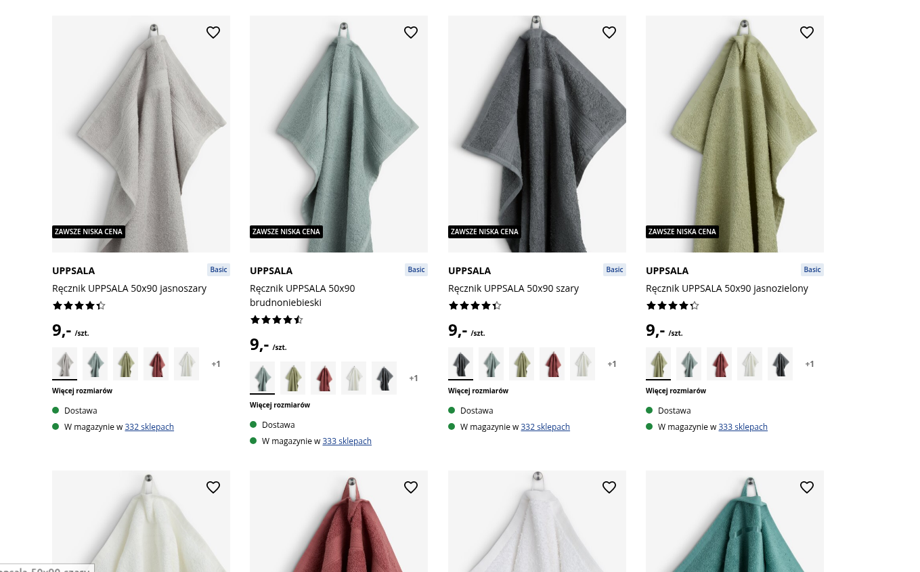Favorite the brudnoniebieski UPPSALA towel
920x572 pixels.
tap(411, 32)
